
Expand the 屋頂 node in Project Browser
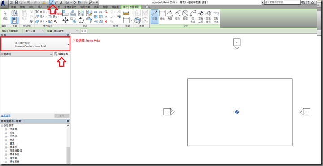tap(6, 143)
